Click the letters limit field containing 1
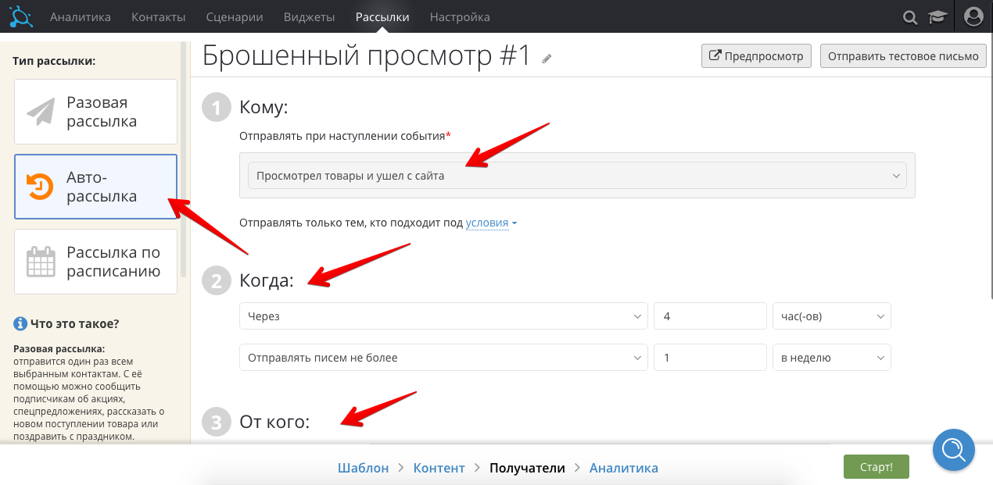The height and width of the screenshot is (485, 993). tap(710, 358)
